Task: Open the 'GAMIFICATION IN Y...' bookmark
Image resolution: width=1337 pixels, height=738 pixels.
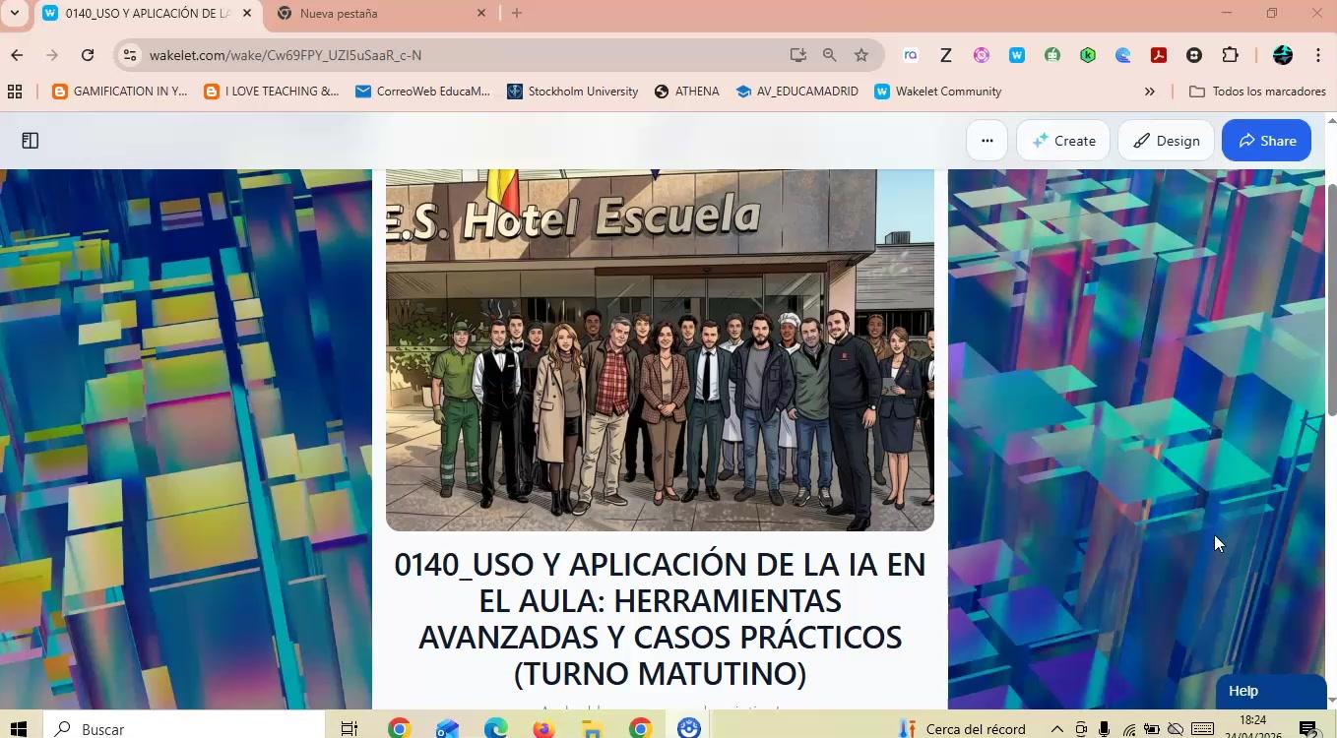Action: (119, 92)
